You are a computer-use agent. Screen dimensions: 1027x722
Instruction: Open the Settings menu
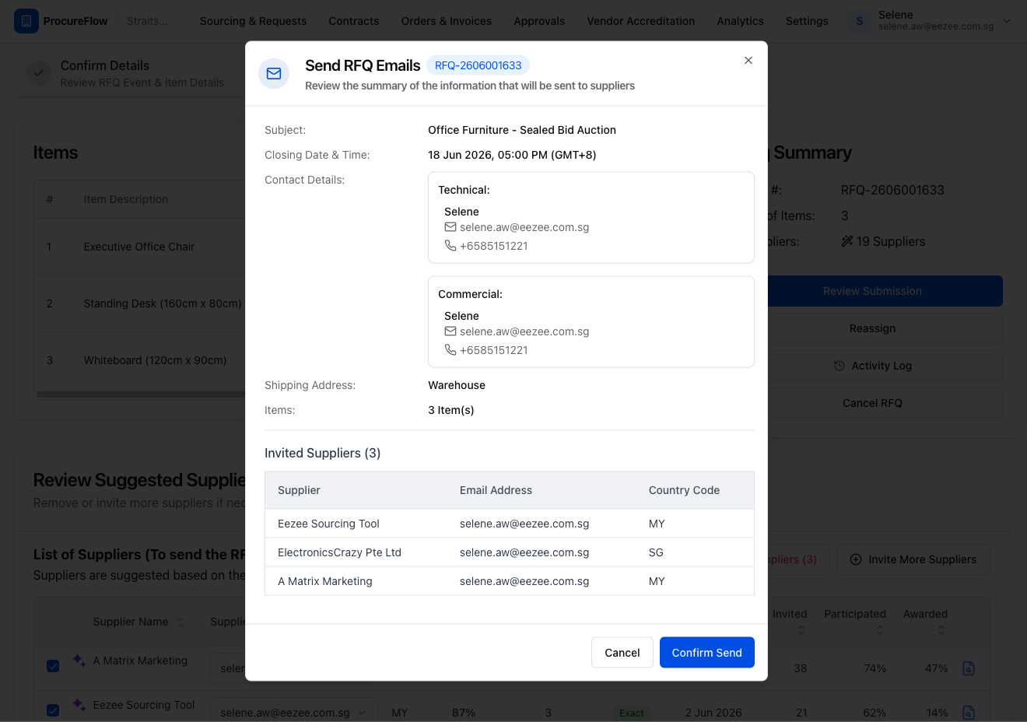coord(807,21)
